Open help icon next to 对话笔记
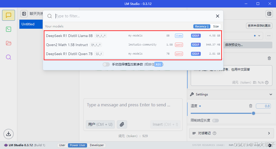Image resolution: width=276 pixels, height=149 pixels. click(x=214, y=133)
